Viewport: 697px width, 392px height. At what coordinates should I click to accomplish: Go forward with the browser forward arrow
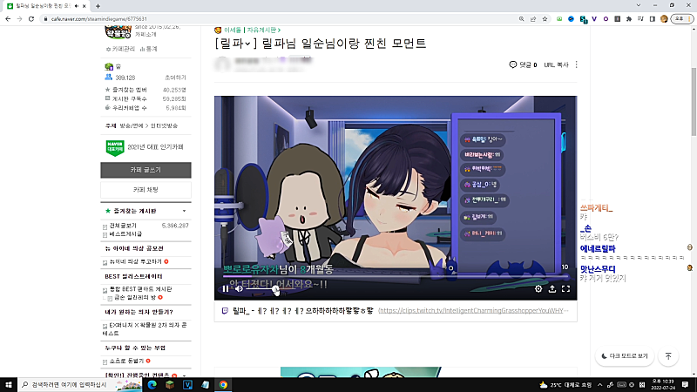19,18
